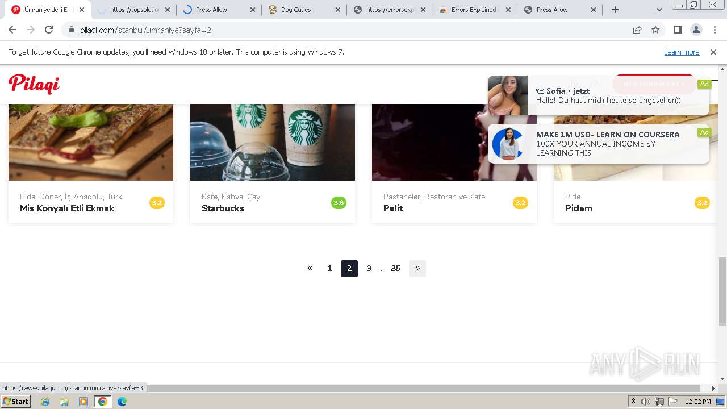Click the browser forward arrow
This screenshot has width=727, height=409.
(31, 30)
